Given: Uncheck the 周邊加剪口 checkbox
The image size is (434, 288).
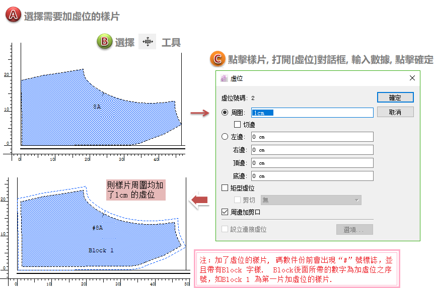Looking at the screenshot, I should click(225, 212).
